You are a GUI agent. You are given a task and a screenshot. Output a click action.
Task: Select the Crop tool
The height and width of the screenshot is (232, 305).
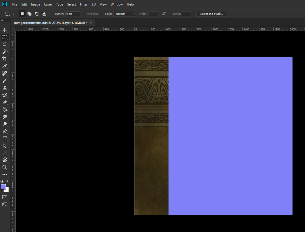coord(5,59)
